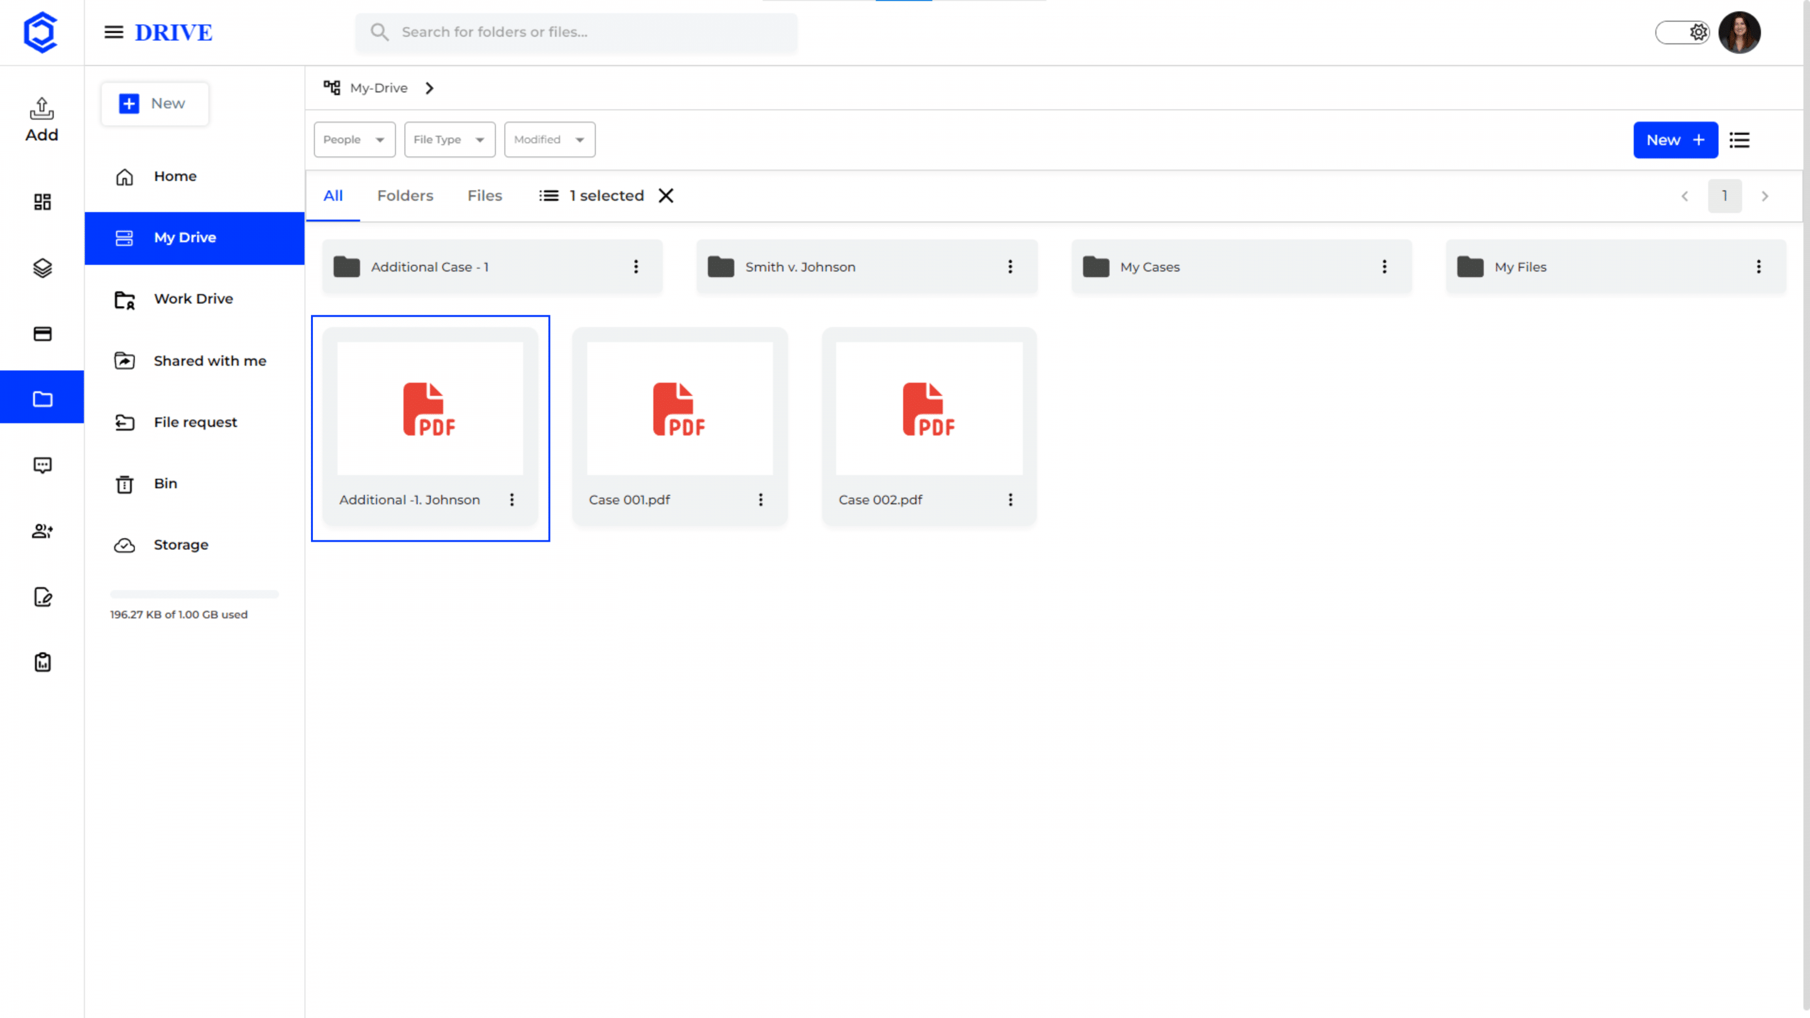Expand the People filter dropdown

(355, 140)
